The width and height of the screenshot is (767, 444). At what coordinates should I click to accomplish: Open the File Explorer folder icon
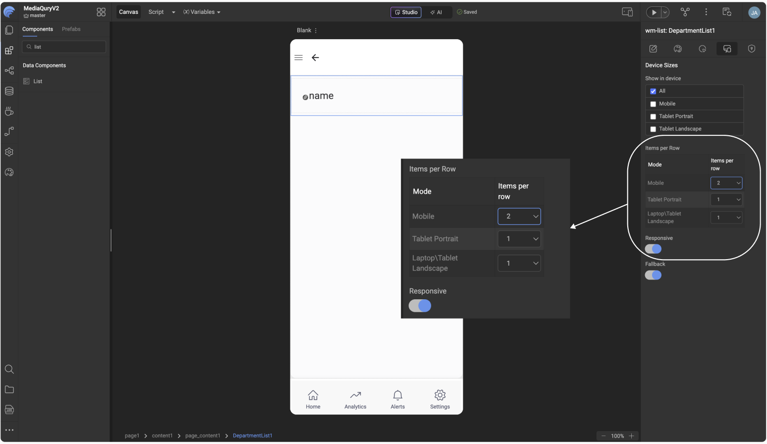tap(9, 389)
